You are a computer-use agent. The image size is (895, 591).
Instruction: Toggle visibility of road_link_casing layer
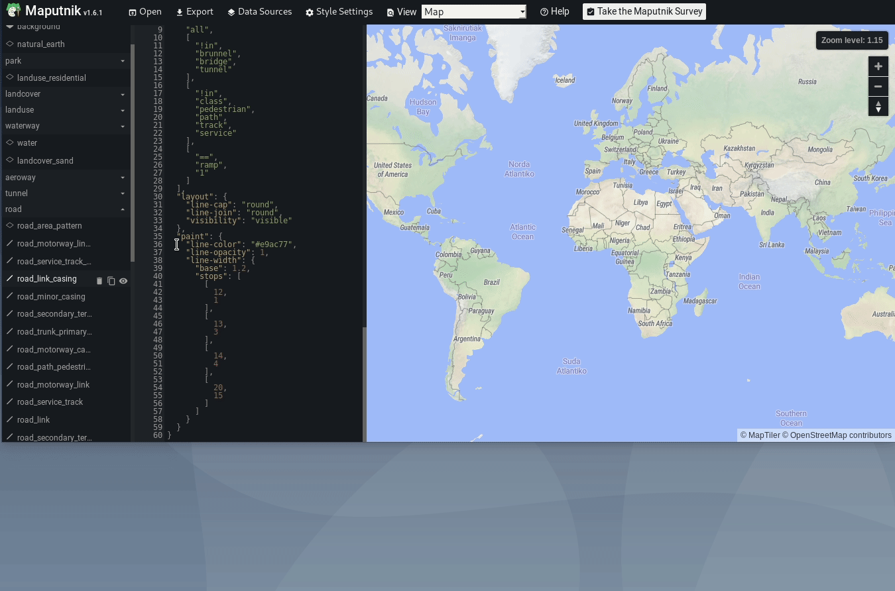coord(123,281)
